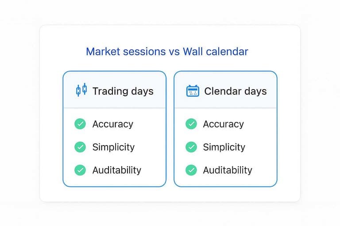Click "Market sessions" in the blue title
Image resolution: width=340 pixels, height=226 pixels.
(x=126, y=52)
